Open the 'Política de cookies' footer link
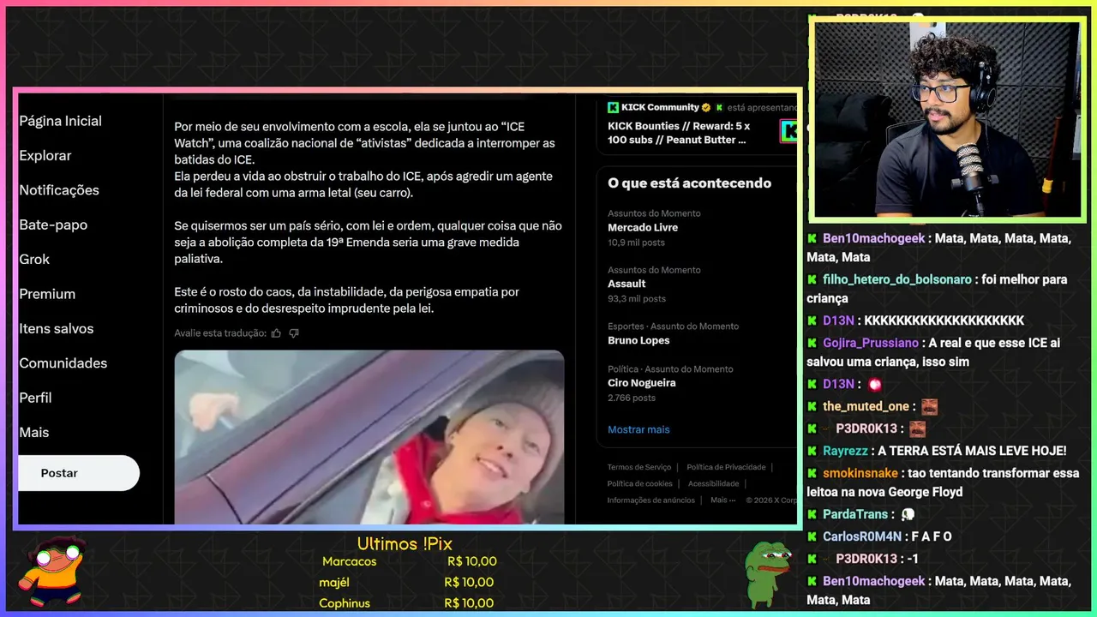The height and width of the screenshot is (617, 1097). pos(640,483)
